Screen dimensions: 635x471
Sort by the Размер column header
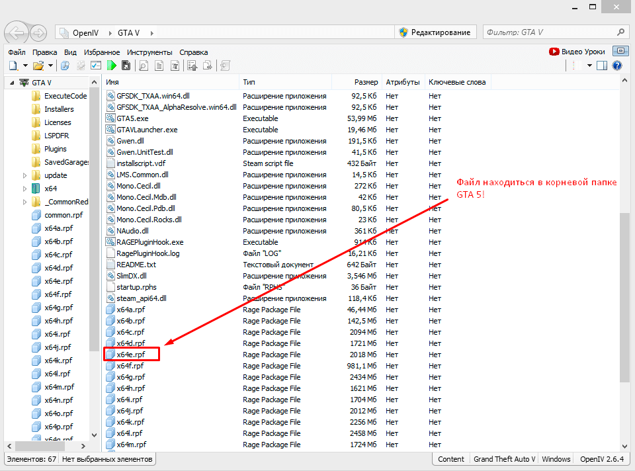[x=357, y=82]
